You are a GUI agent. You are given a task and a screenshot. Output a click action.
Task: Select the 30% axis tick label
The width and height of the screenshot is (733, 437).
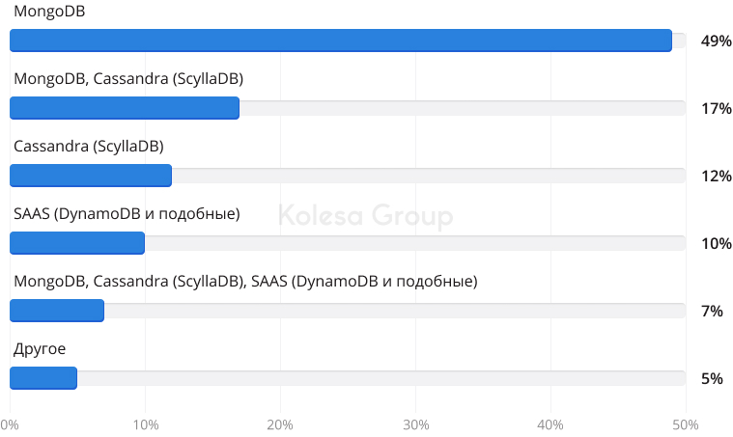coord(415,424)
